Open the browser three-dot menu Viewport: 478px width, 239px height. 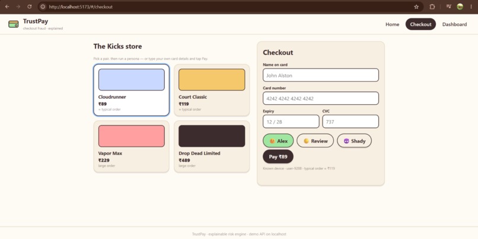pos(471,7)
